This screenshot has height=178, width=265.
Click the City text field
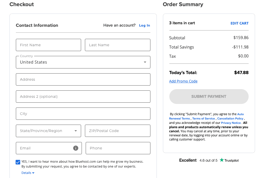coord(83,114)
